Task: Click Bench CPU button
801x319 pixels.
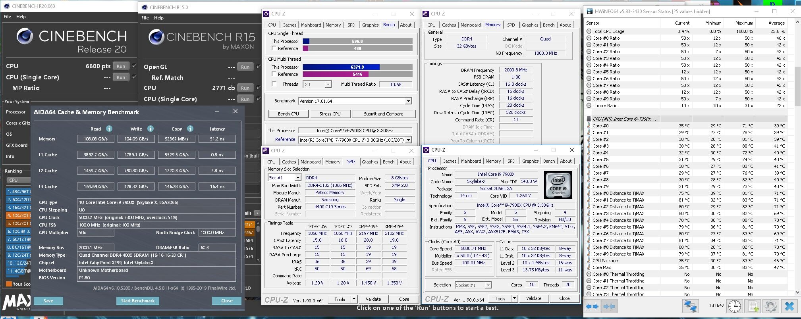Action: (288, 114)
